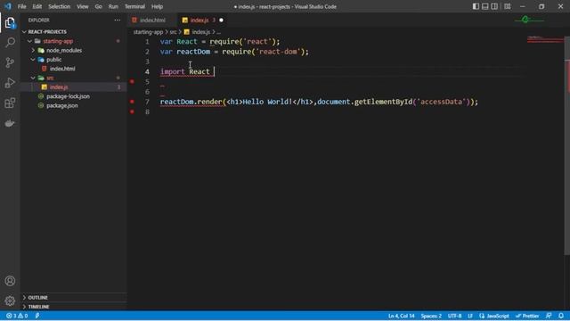
Task: Open the File menu
Action: (x=21, y=6)
